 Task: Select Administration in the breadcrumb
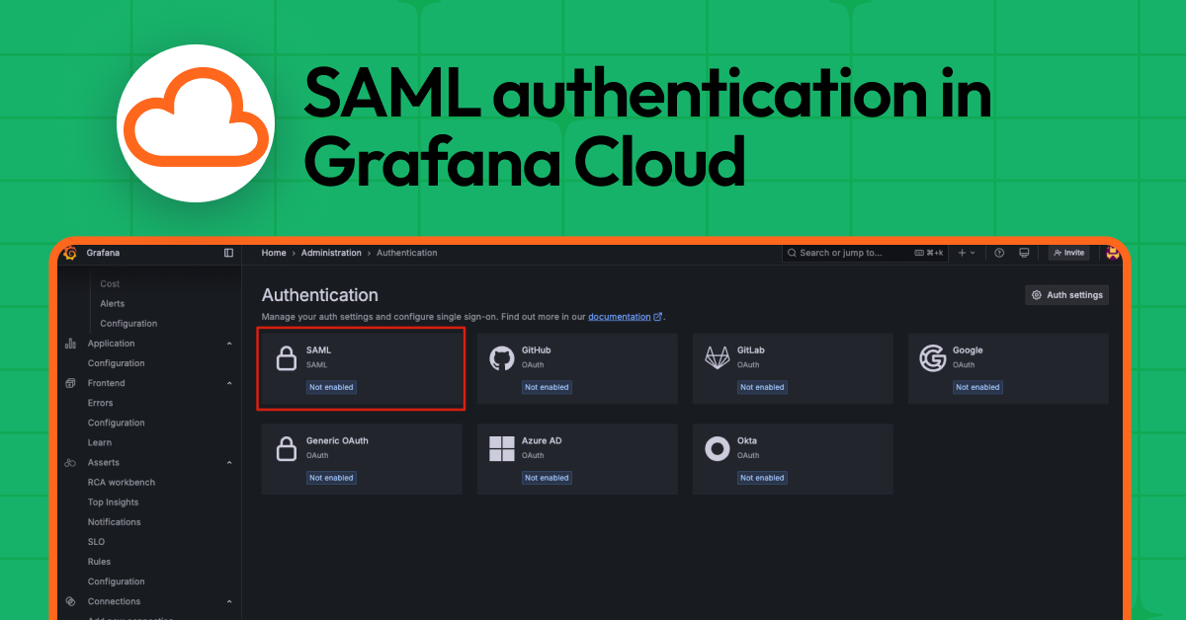(x=332, y=253)
